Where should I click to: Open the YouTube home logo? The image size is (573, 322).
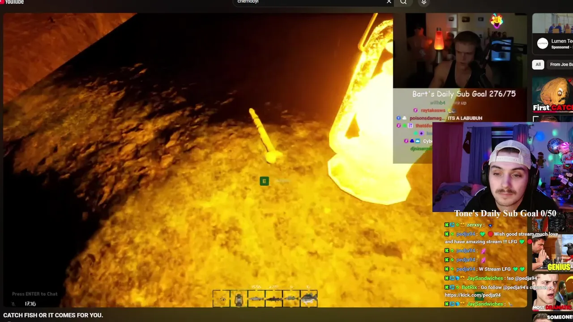12,2
